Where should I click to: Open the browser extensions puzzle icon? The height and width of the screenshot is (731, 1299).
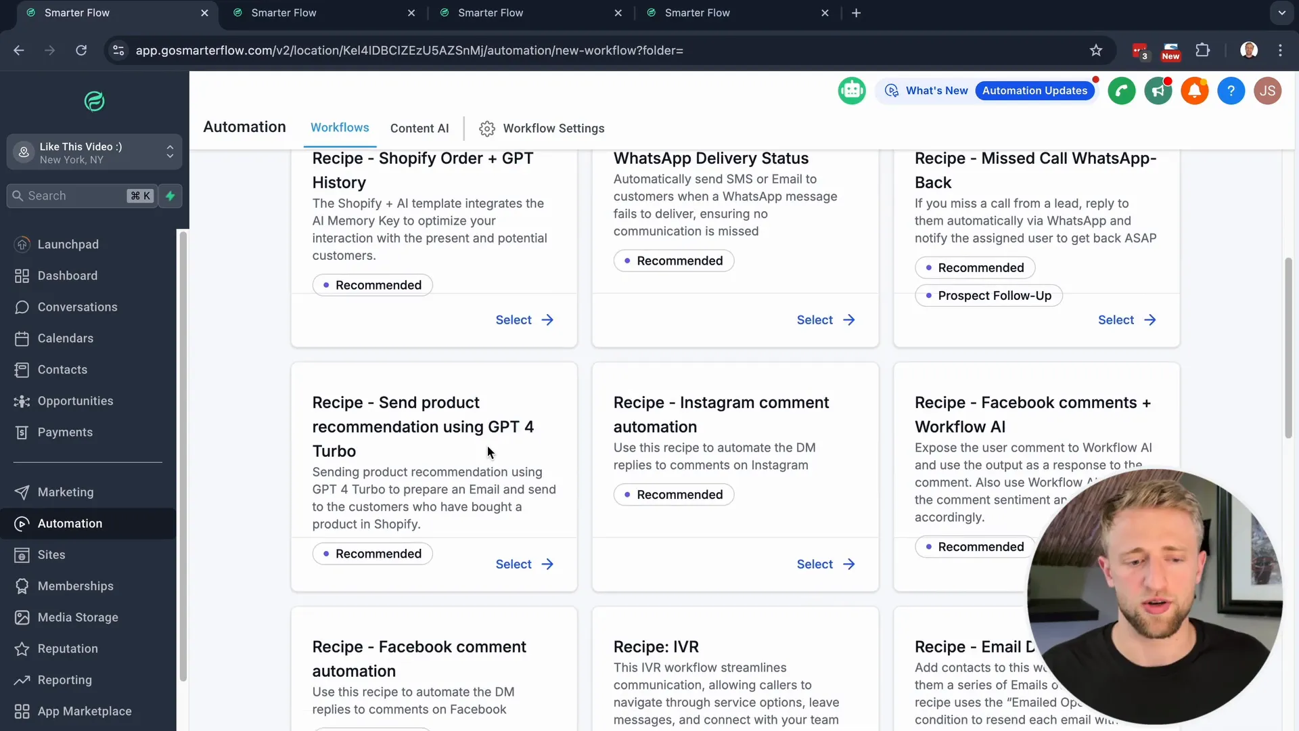tap(1202, 50)
